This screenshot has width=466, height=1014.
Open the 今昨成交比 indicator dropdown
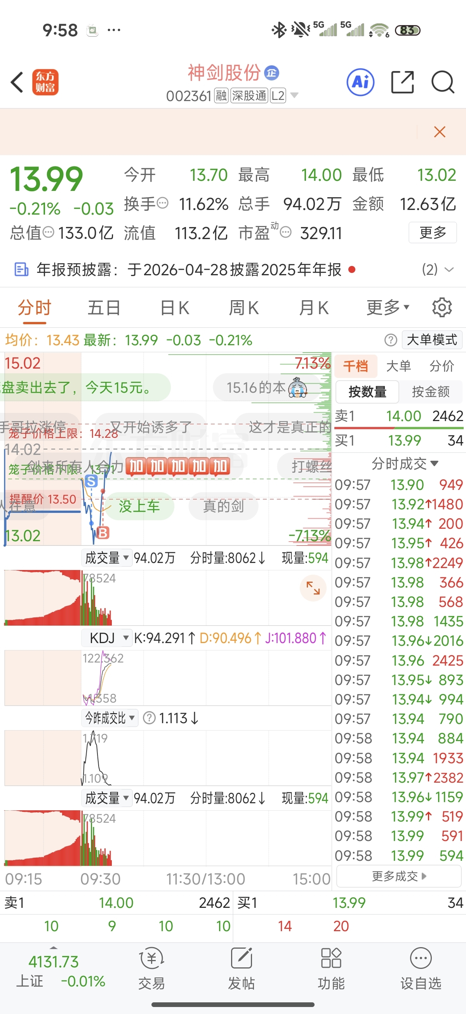point(110,718)
